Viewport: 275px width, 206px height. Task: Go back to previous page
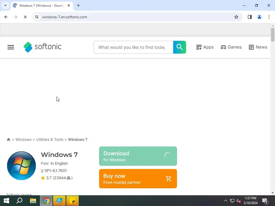coord(6,17)
